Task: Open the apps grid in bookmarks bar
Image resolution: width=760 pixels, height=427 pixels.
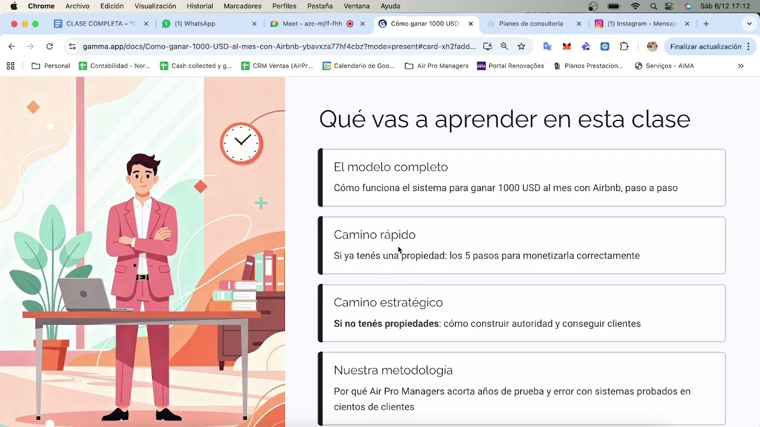Action: point(10,66)
